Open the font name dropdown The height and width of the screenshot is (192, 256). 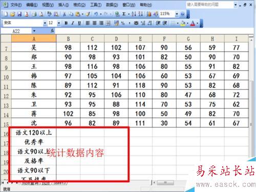(45, 23)
